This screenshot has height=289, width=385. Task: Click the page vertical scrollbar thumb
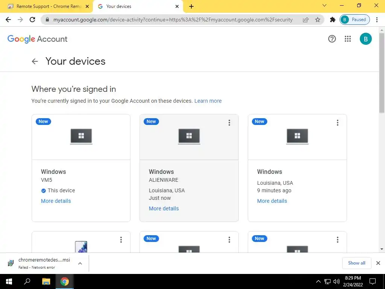point(382,73)
